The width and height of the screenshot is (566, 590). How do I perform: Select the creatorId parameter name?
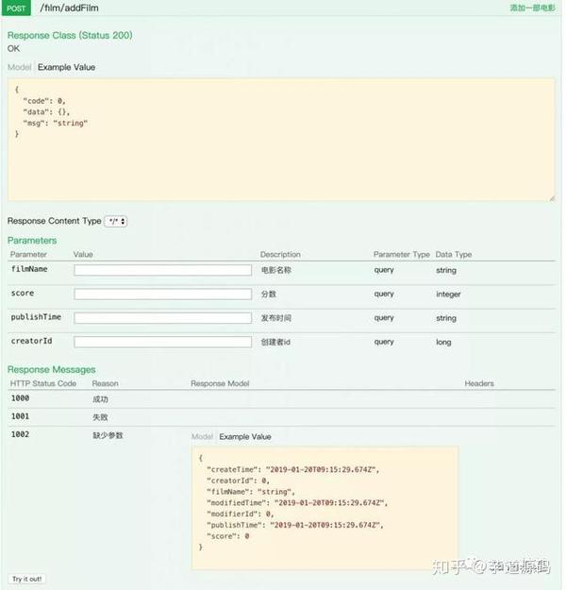pyautogui.click(x=31, y=341)
